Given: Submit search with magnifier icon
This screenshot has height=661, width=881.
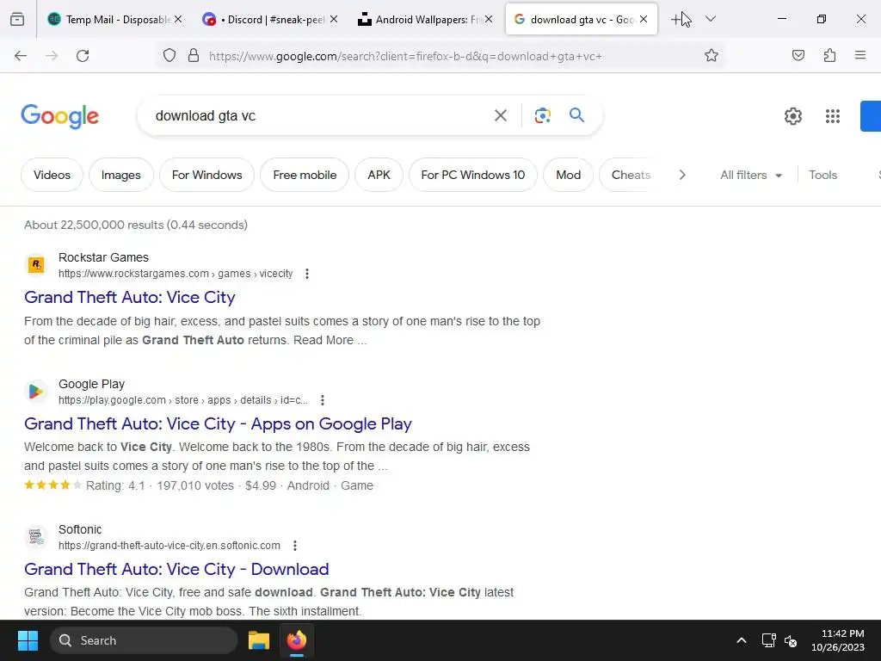Looking at the screenshot, I should (577, 115).
